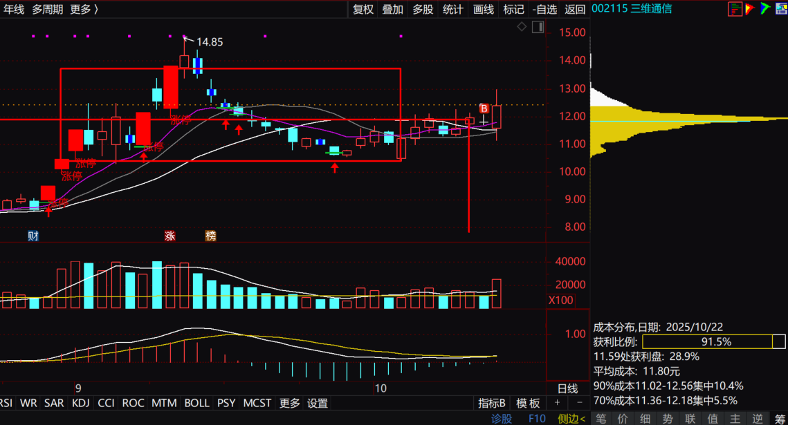This screenshot has width=788, height=425.
Task: Expand 更多 indicators at bottom bar
Action: pyautogui.click(x=289, y=403)
